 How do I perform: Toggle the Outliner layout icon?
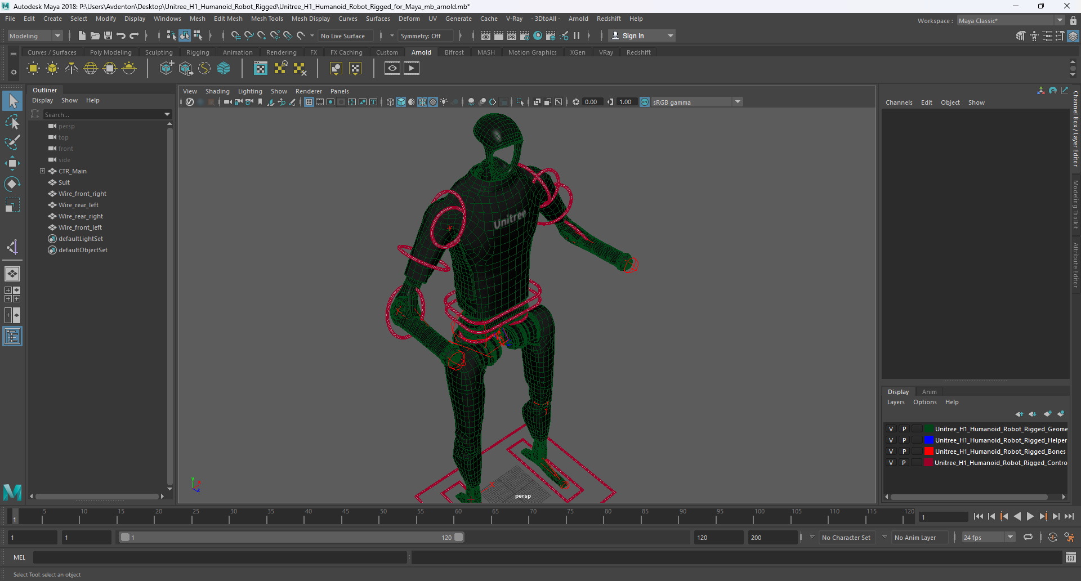coord(12,337)
